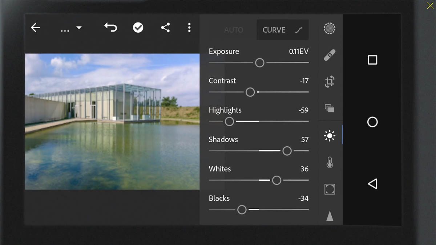Screen dimensions: 436x245
Task: Open the Effects vignette panel
Action: click(x=330, y=189)
